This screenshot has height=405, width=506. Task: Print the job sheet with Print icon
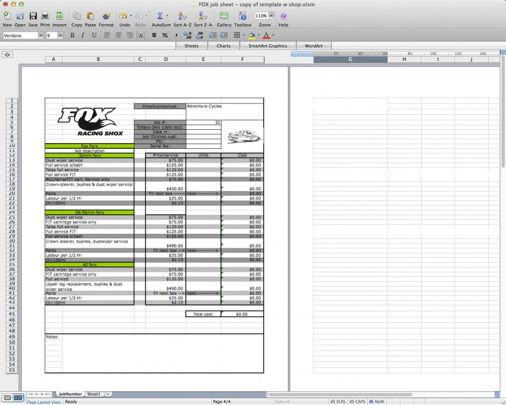pos(45,16)
